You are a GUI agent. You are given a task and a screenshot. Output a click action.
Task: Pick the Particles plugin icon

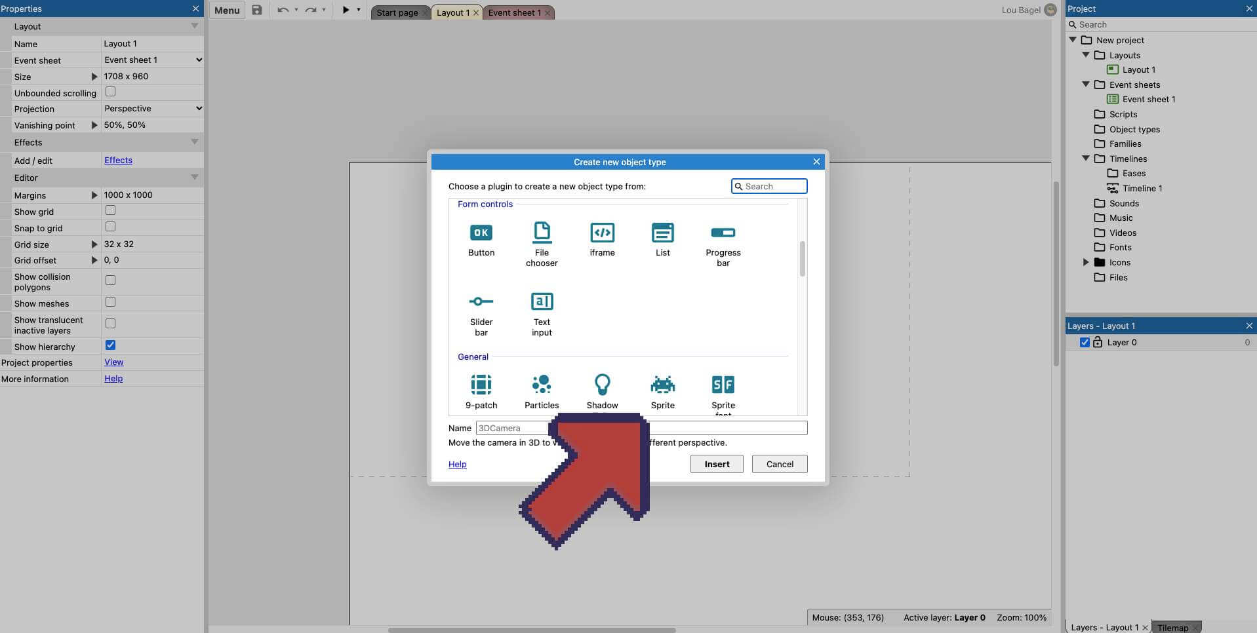point(542,385)
